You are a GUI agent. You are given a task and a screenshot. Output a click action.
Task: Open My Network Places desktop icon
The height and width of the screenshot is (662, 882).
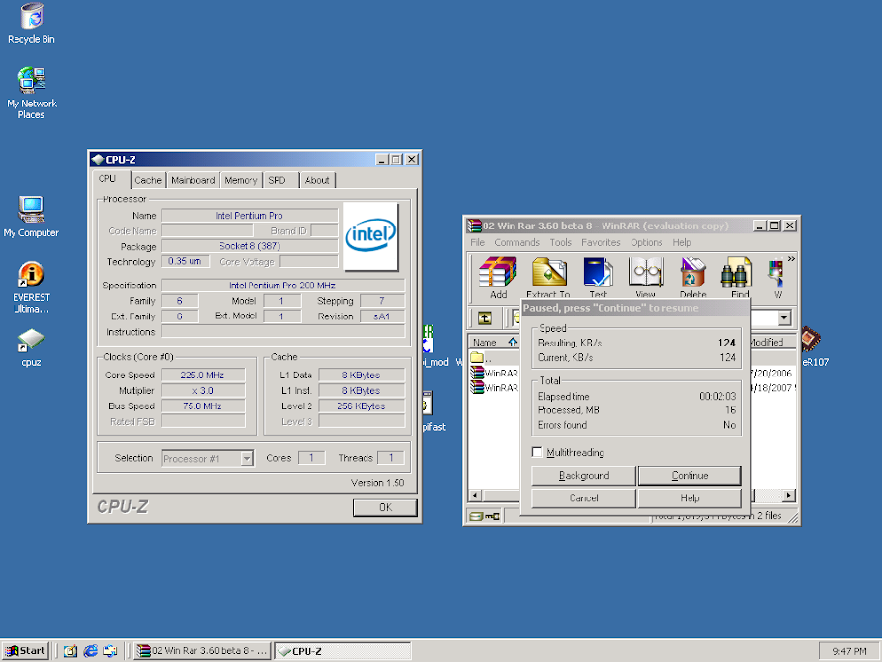point(31,93)
